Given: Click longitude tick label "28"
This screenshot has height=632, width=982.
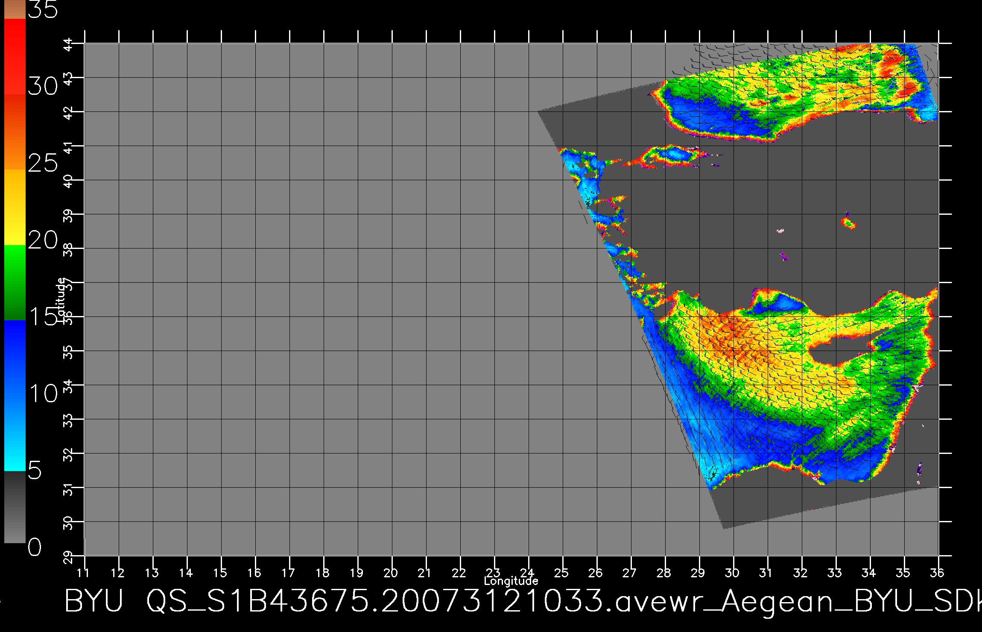Looking at the screenshot, I should (x=664, y=573).
